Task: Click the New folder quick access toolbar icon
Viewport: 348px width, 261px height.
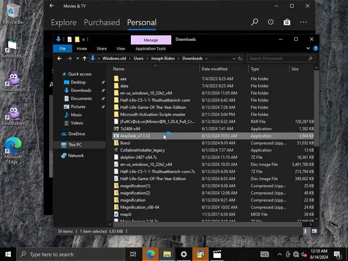Action: click(77, 39)
